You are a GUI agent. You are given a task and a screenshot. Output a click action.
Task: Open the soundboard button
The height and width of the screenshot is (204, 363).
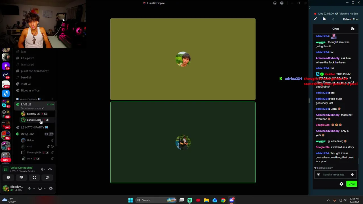(47, 178)
